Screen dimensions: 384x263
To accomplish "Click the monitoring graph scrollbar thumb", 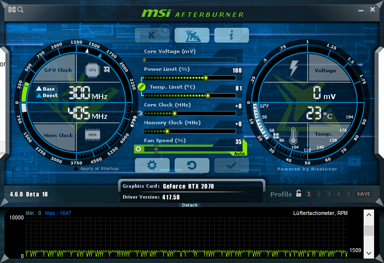I will coord(369,230).
